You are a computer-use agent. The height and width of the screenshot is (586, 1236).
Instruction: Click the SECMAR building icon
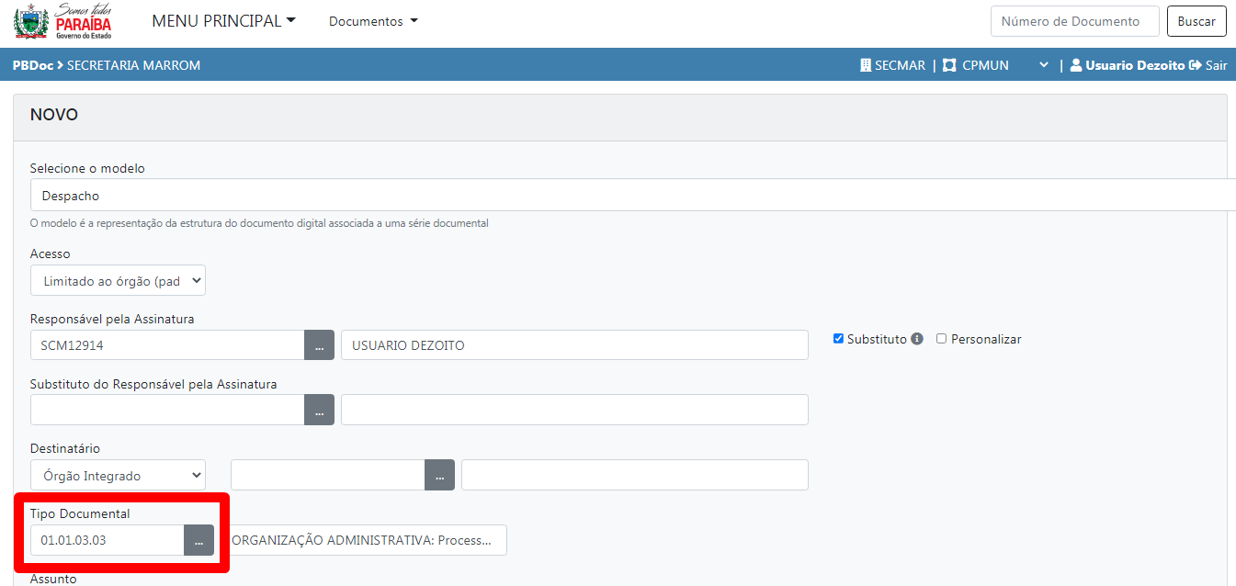click(865, 65)
